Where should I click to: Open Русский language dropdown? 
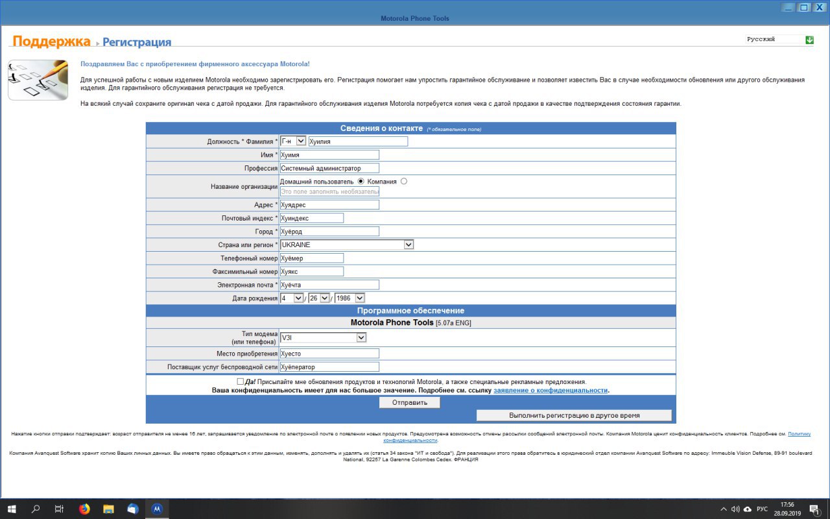(779, 40)
